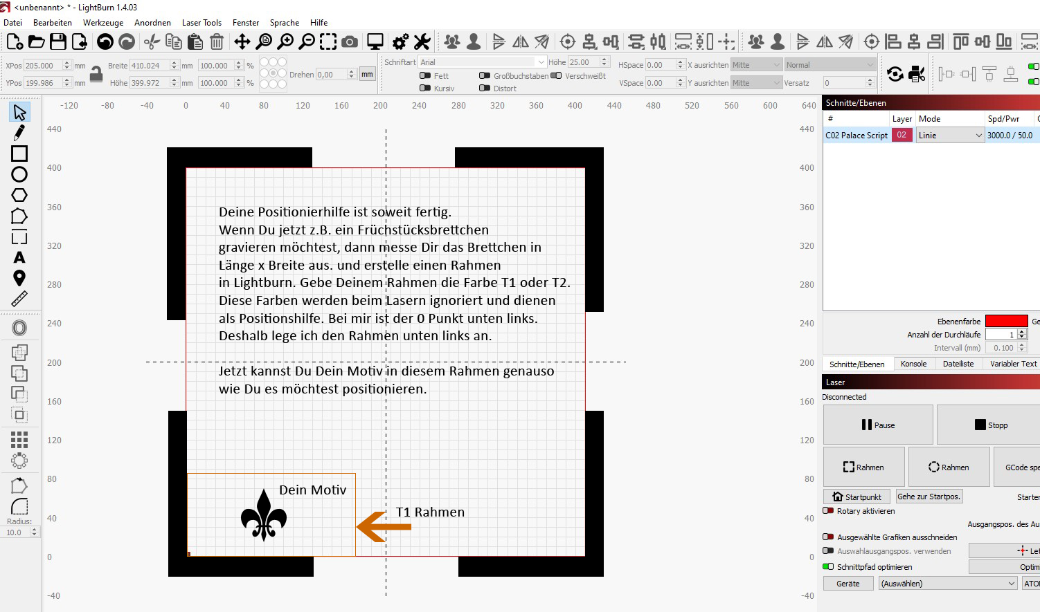The width and height of the screenshot is (1040, 612).
Task: Click the Geräte button
Action: point(848,584)
